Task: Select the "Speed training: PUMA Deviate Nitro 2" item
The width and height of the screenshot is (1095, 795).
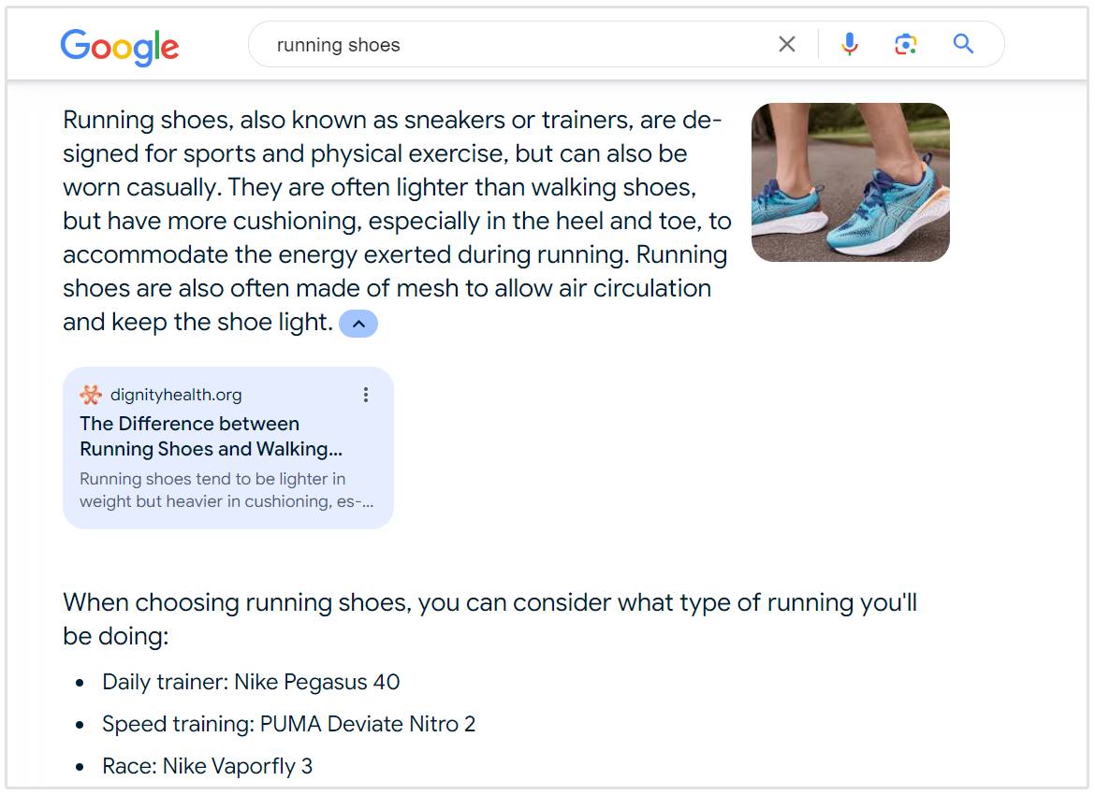Action: (288, 724)
